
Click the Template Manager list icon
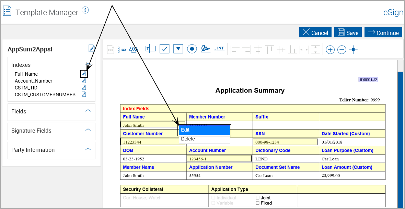[7, 11]
